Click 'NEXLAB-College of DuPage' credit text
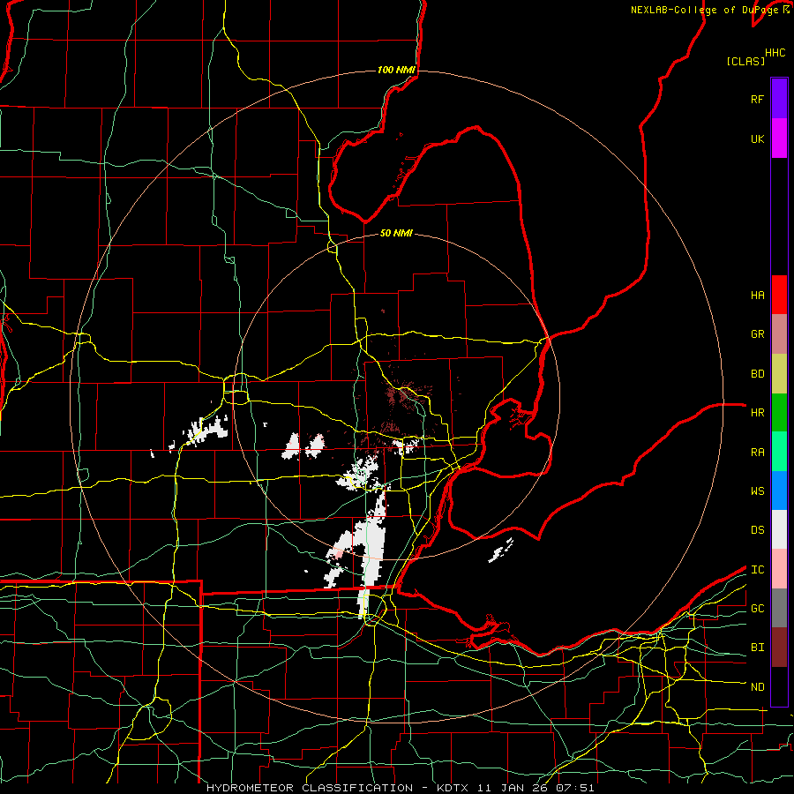 pos(704,10)
